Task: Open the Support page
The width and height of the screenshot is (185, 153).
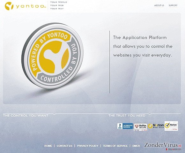Action: 173,5
